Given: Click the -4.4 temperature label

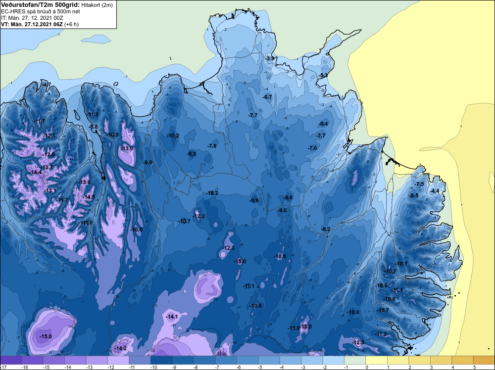Looking at the screenshot, I should click(x=435, y=191).
